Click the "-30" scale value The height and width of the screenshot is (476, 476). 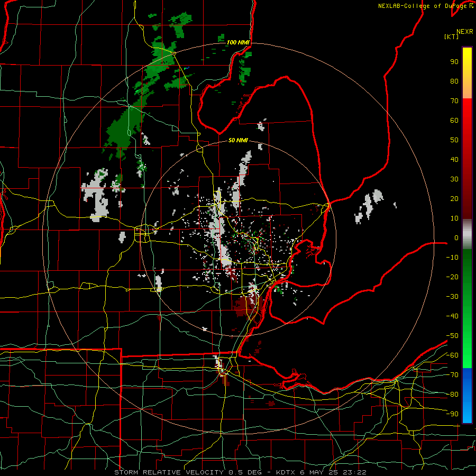(x=452, y=297)
